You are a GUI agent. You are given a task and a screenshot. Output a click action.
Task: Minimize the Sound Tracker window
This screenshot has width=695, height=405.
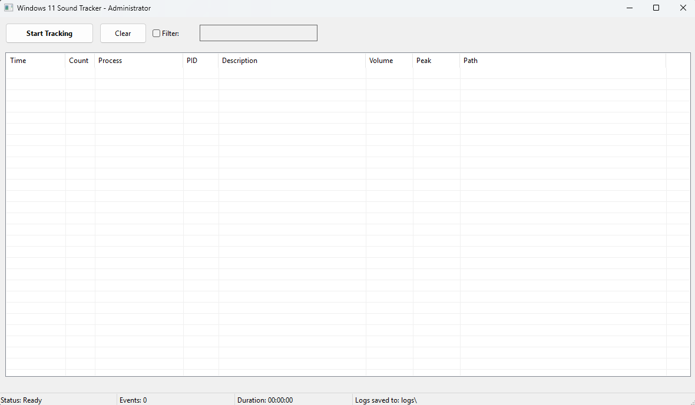point(630,8)
